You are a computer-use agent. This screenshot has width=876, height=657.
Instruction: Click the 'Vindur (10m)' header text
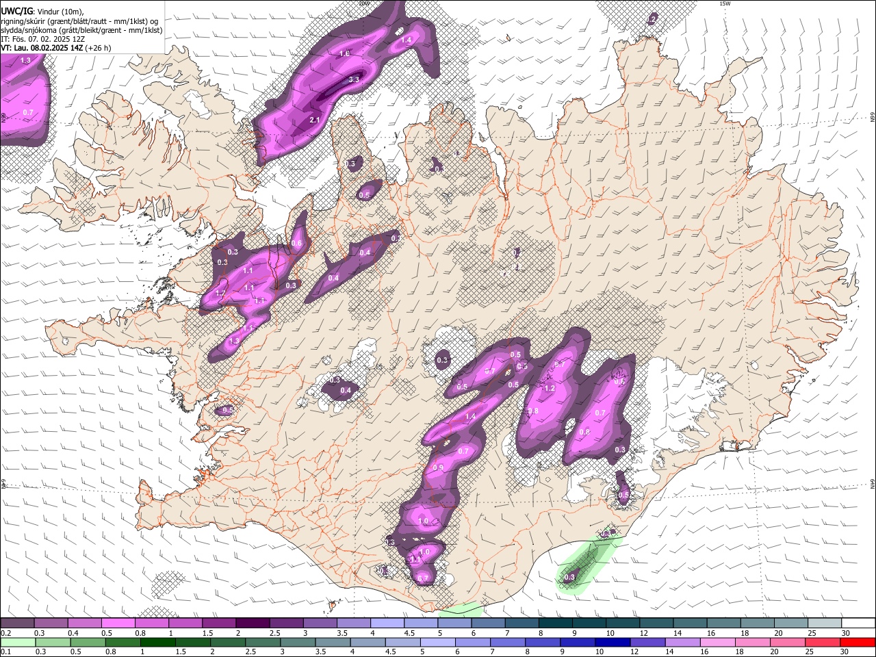point(59,11)
